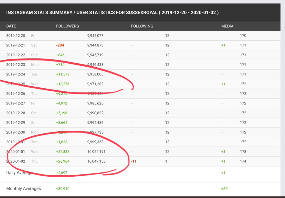The image size is (285, 198).
Task: Click the MEDIA column header
Action: click(227, 26)
